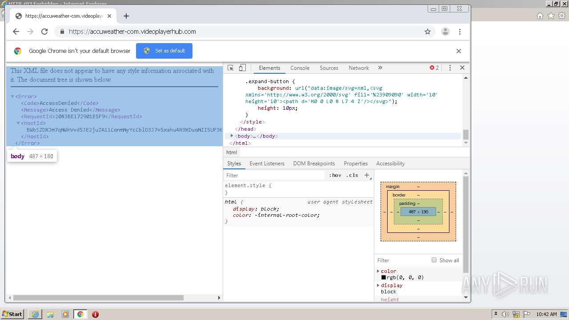Close the accuweather tab
The width and height of the screenshot is (569, 320).
pos(109,16)
